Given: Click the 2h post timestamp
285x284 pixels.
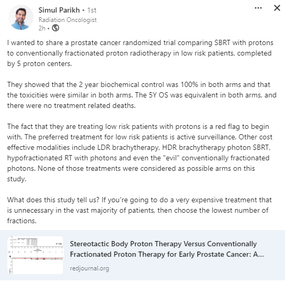Looking at the screenshot, I should point(42,28).
